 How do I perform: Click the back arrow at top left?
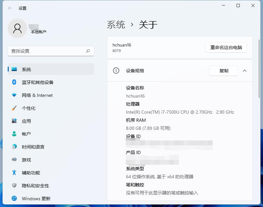click(10, 8)
